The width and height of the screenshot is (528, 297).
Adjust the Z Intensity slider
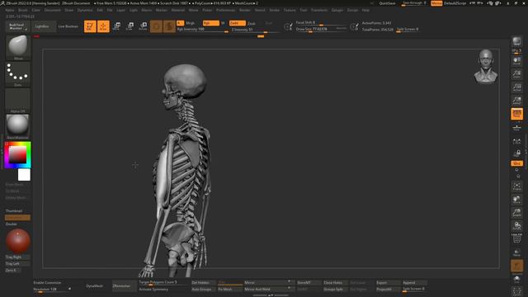point(255,30)
